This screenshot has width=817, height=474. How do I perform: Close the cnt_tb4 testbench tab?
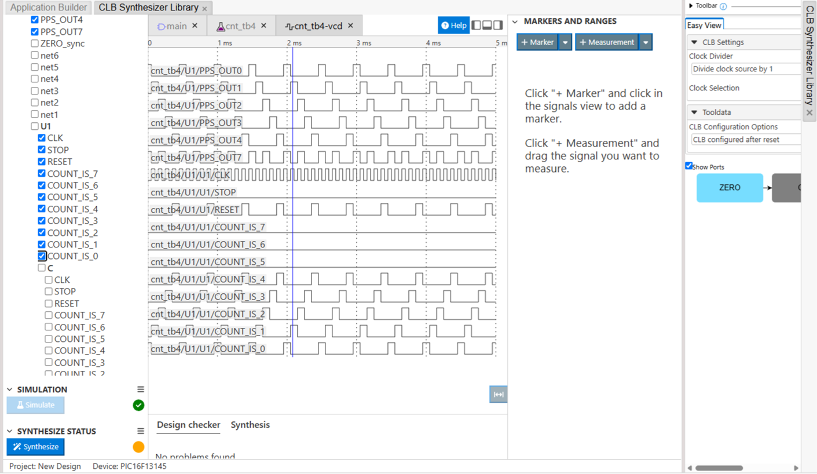264,26
